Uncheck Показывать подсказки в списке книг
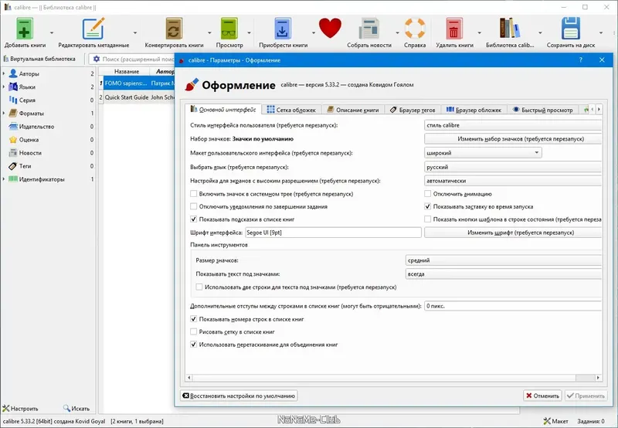Screen dimensions: 618x428 (194, 219)
